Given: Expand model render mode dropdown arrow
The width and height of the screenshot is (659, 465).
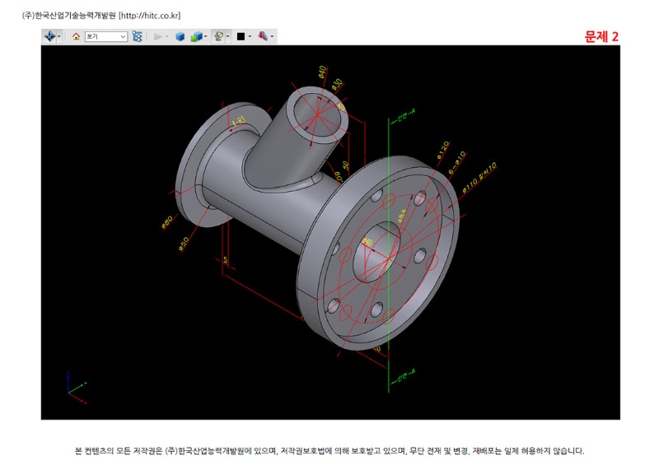Looking at the screenshot, I should pyautogui.click(x=205, y=36).
